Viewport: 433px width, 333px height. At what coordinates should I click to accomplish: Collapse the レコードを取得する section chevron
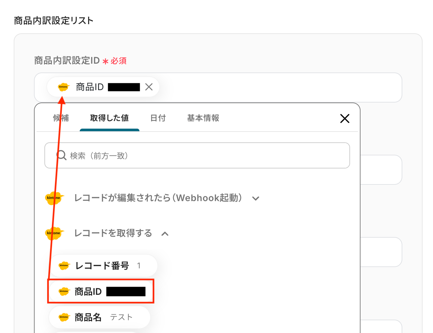coord(165,233)
